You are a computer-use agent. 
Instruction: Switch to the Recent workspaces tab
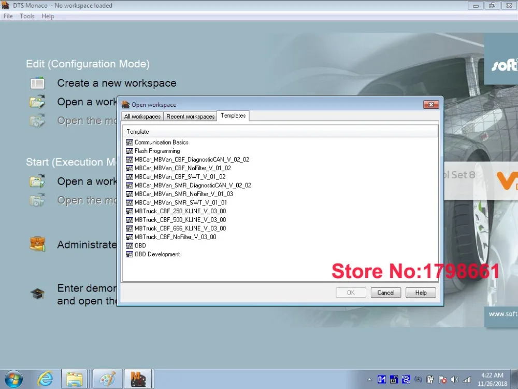190,116
